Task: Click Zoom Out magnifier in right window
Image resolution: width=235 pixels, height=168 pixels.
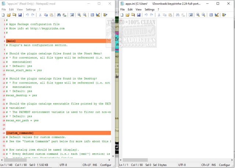Action: click(x=203, y=15)
